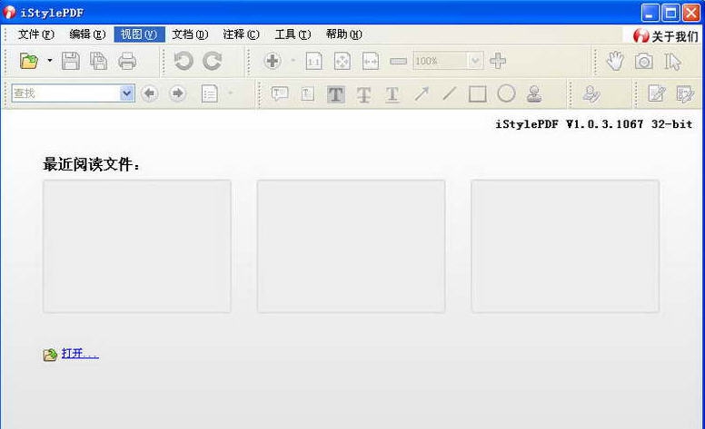Viewport: 705px width, 429px height.
Task: Click the 关于我们 button
Action: [665, 36]
